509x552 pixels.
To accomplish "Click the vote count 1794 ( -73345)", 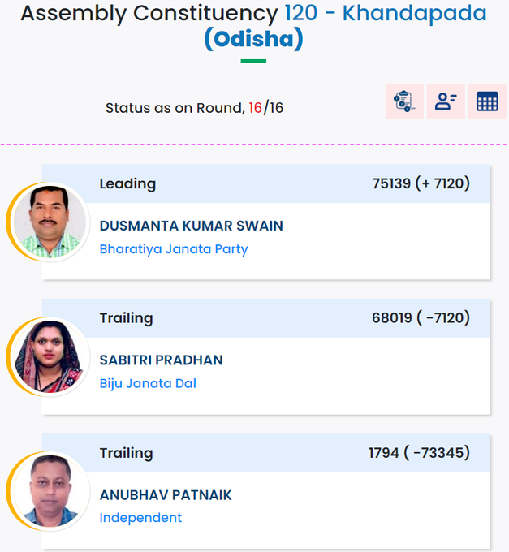I will (419, 453).
